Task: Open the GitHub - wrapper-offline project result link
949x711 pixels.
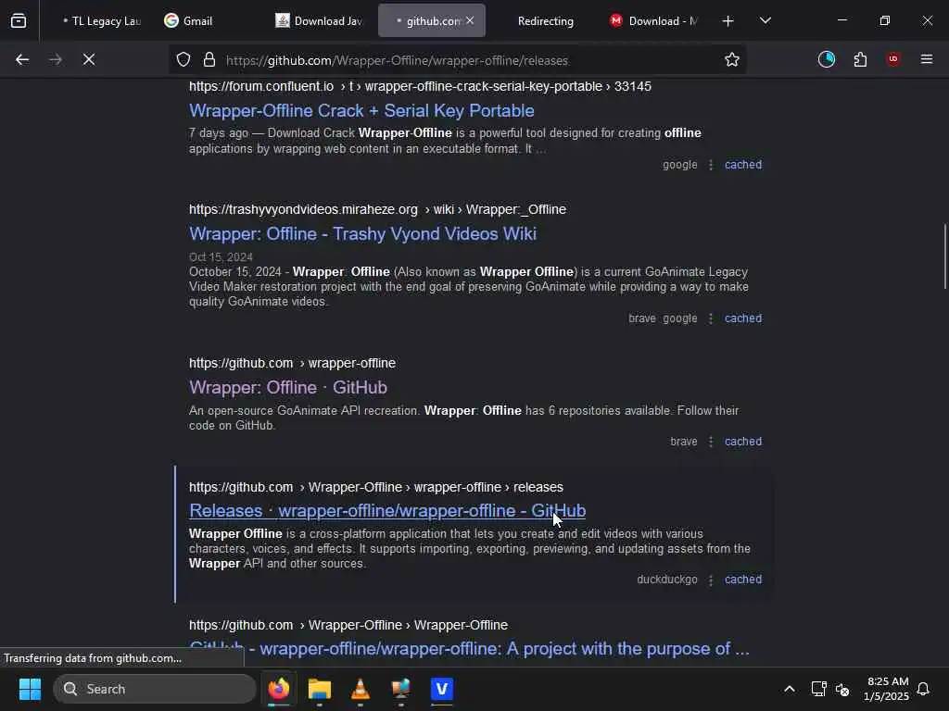Action: [469, 649]
